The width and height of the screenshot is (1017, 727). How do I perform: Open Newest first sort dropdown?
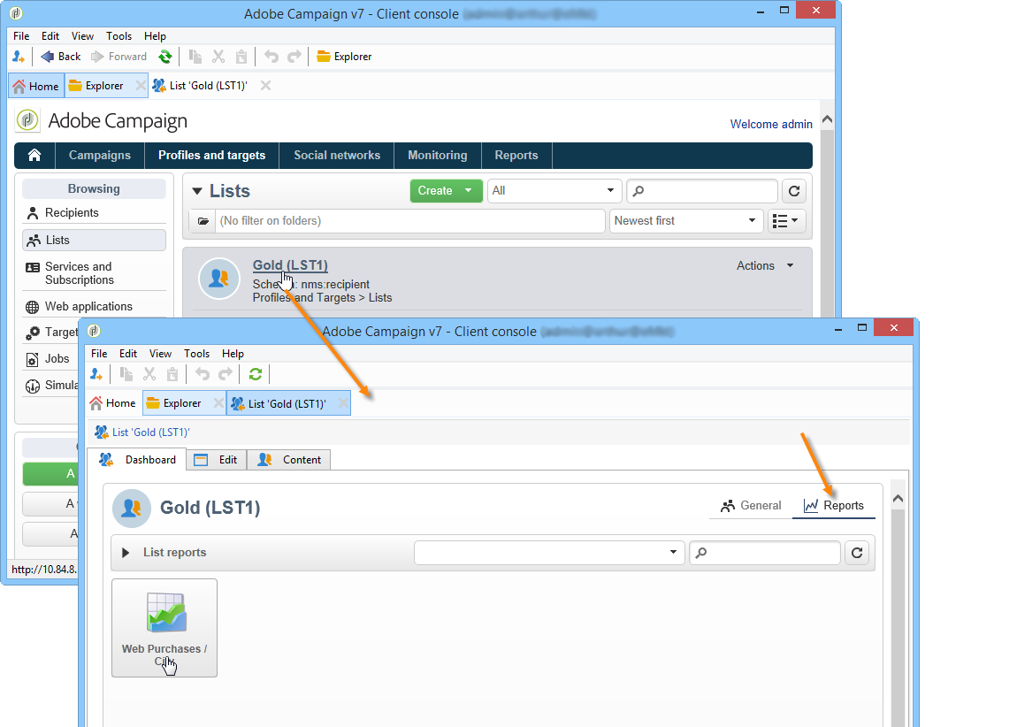point(685,221)
